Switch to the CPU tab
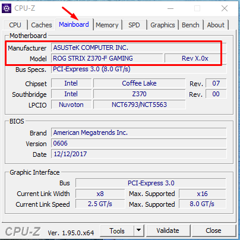Screen dimensions: 240x240 15,25
